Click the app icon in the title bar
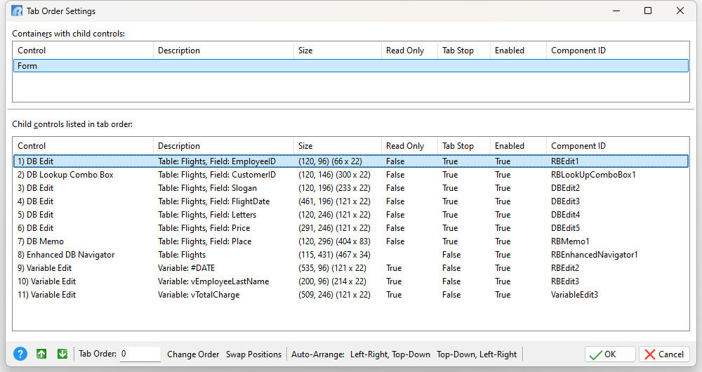Image resolution: width=702 pixels, height=372 pixels. click(17, 11)
